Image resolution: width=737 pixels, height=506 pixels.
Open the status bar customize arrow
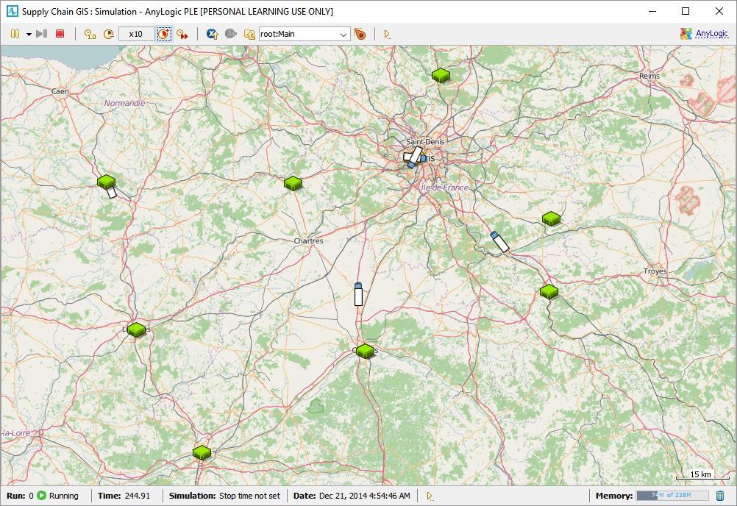click(x=429, y=496)
